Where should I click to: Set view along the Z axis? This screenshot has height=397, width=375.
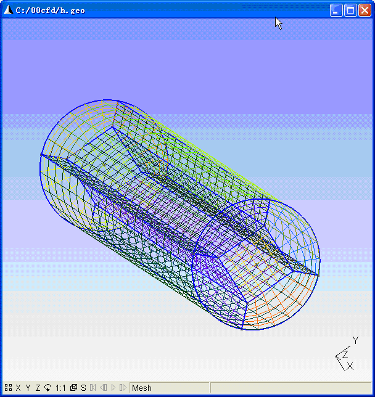tap(38, 388)
